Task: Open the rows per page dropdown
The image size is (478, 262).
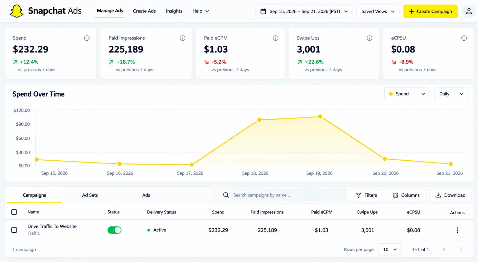Action: point(390,249)
